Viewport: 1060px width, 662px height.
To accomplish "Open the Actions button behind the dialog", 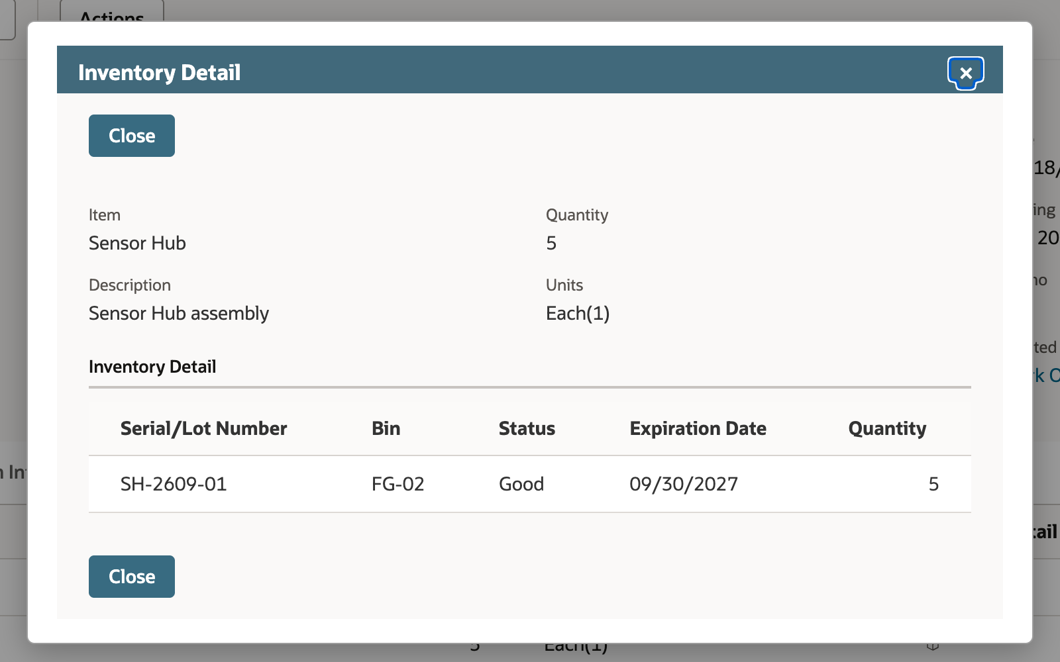I will point(112,12).
